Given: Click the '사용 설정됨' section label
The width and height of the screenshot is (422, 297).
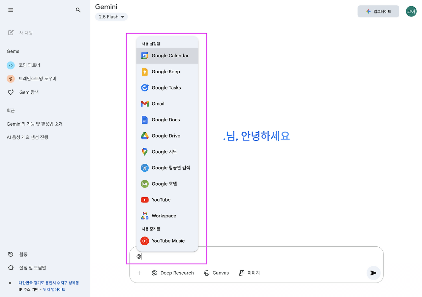Looking at the screenshot, I should point(151,44).
